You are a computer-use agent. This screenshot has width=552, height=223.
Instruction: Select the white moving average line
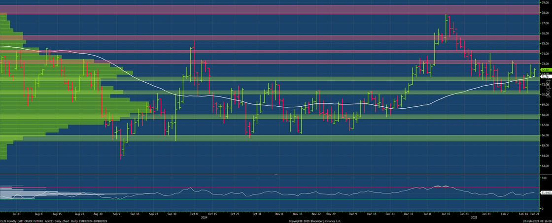point(268,104)
